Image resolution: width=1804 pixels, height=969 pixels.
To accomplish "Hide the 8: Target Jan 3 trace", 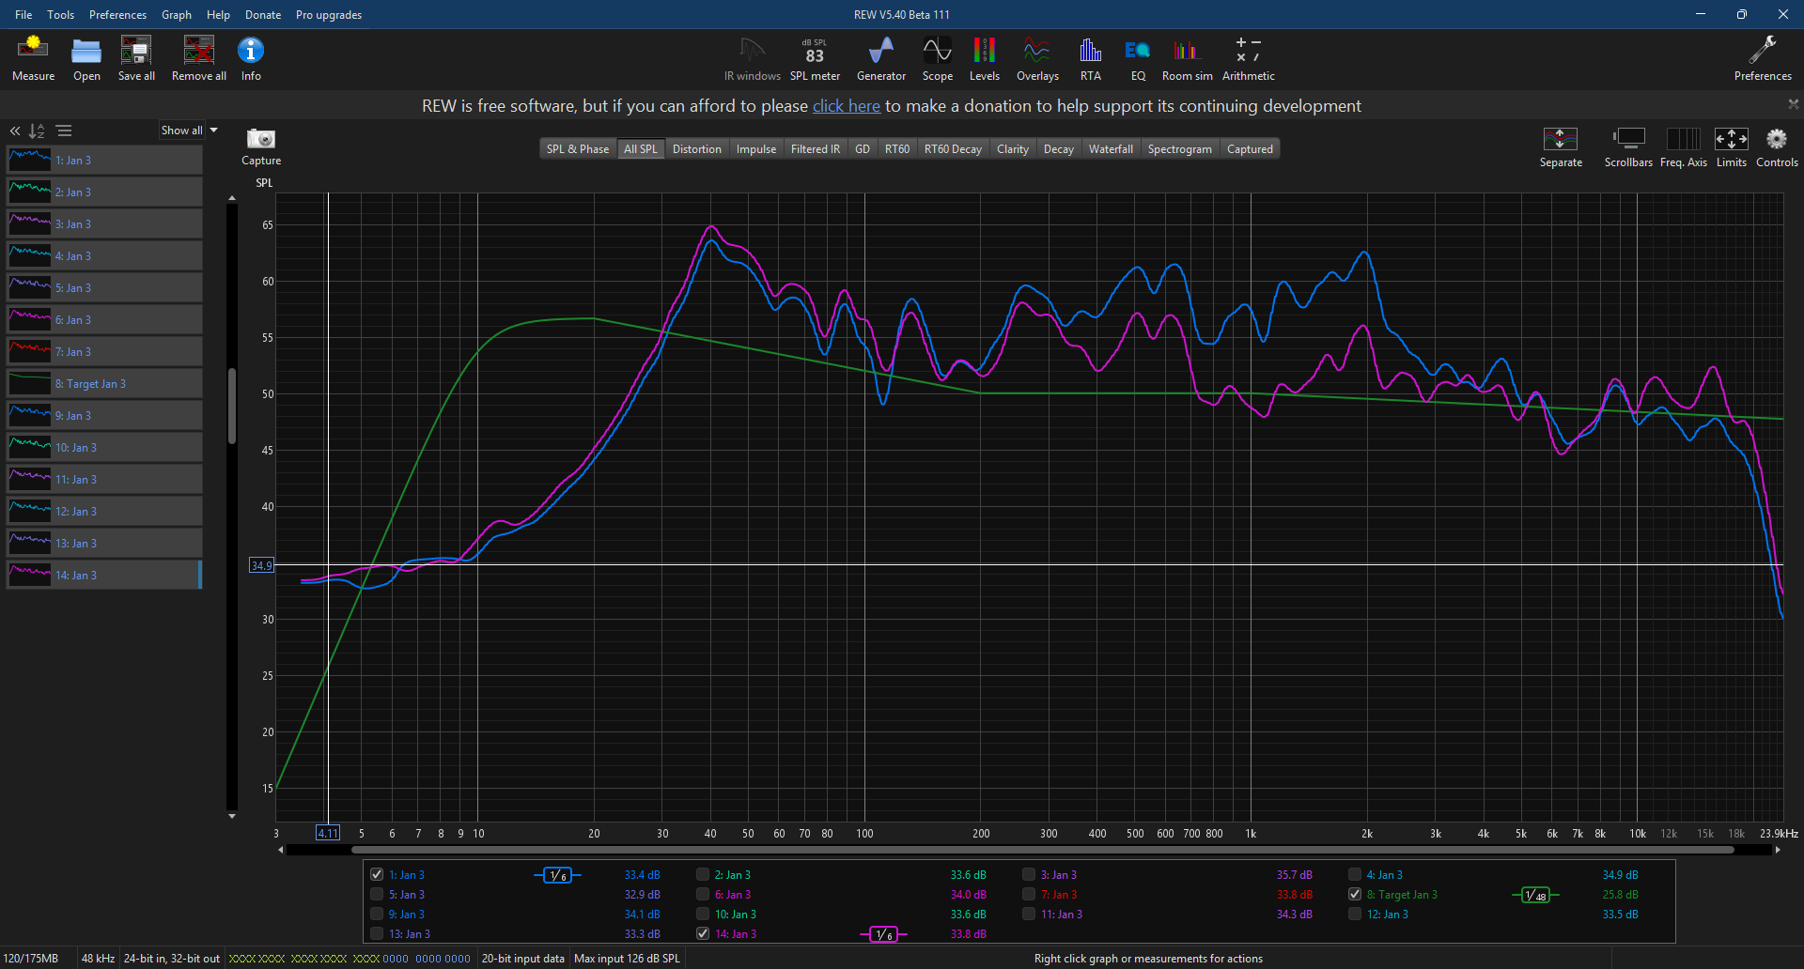I will tap(1355, 894).
